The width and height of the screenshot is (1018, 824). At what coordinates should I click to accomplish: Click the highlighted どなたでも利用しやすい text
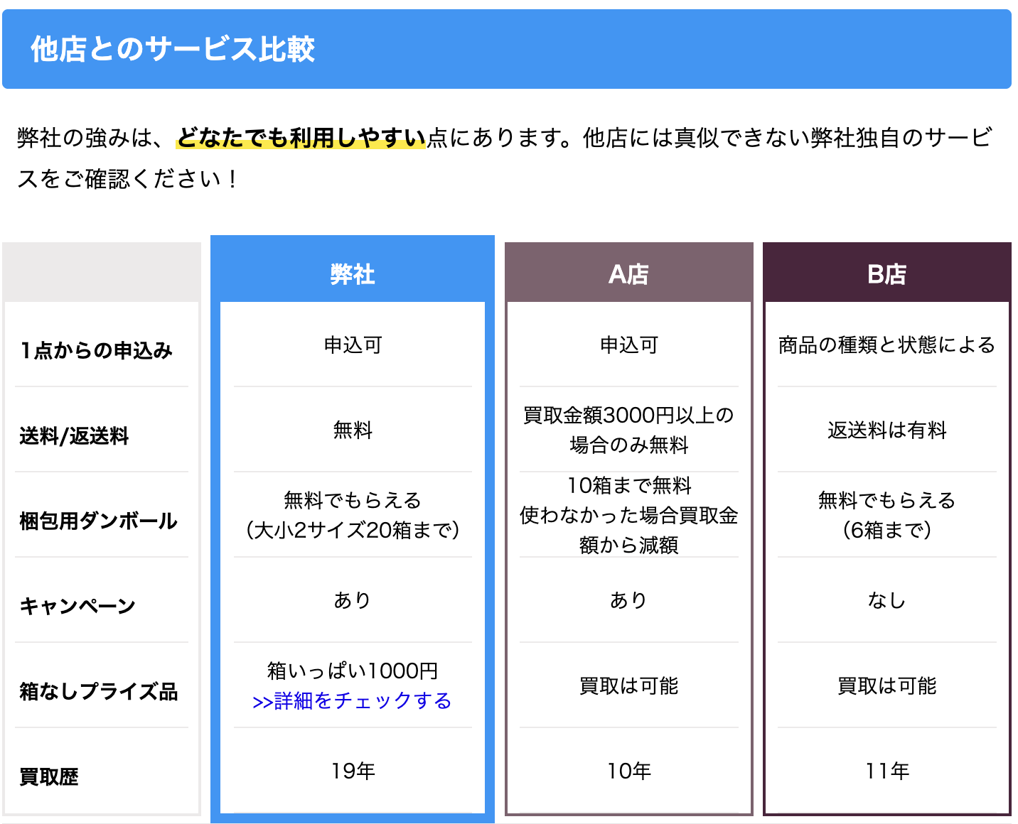(301, 137)
